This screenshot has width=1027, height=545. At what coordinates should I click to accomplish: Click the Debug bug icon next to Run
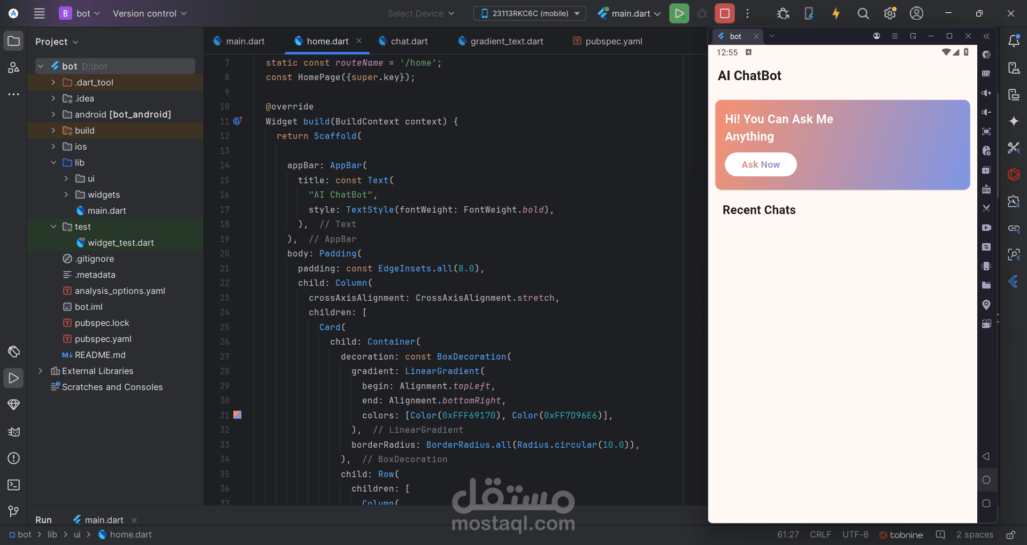(x=702, y=13)
